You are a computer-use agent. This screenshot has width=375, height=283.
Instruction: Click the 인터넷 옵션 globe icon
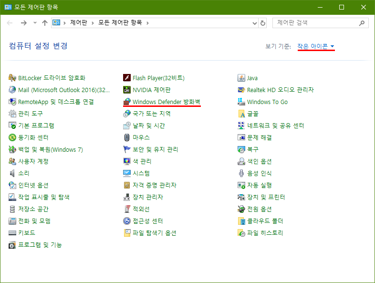pyautogui.click(x=12, y=185)
